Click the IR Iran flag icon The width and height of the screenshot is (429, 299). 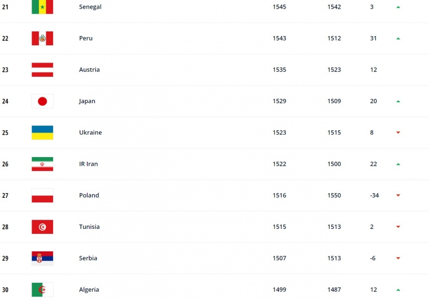(x=42, y=164)
